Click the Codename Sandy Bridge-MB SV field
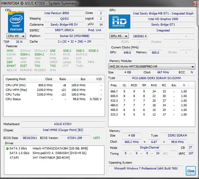 click(64, 25)
